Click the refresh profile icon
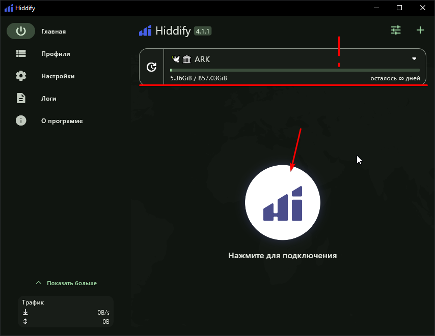 151,67
